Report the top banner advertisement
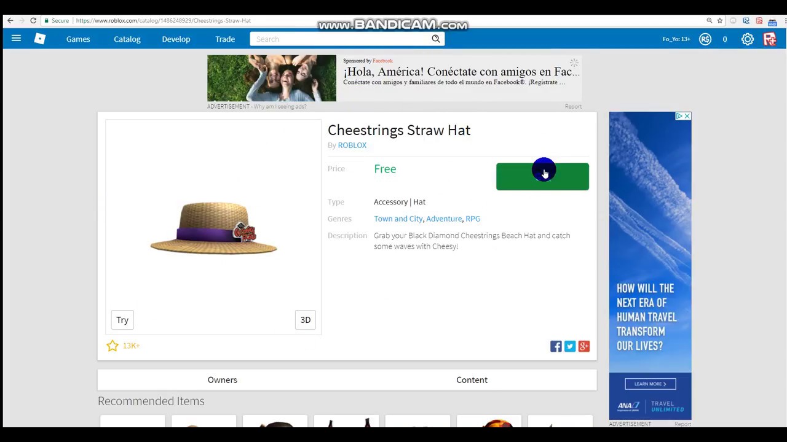This screenshot has height=442, width=787. pos(573,106)
